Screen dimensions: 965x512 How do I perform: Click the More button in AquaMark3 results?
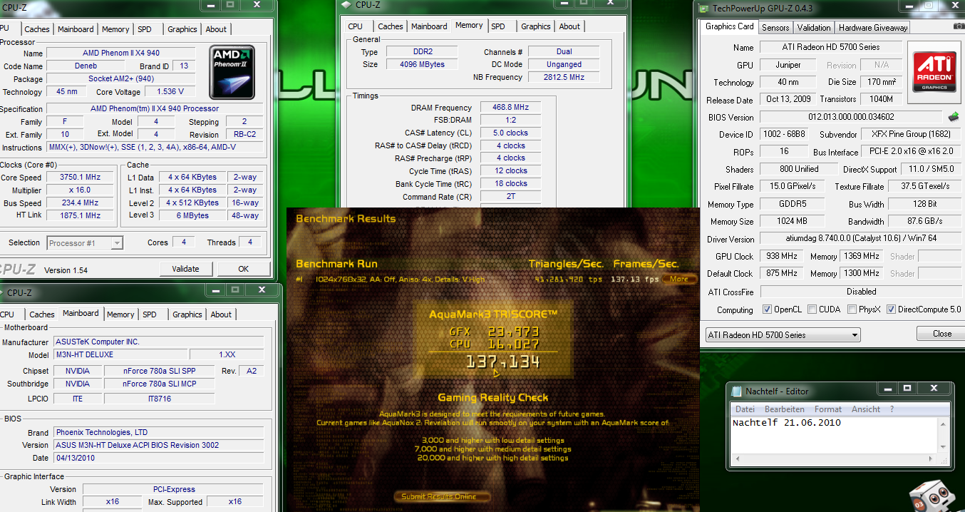[678, 279]
